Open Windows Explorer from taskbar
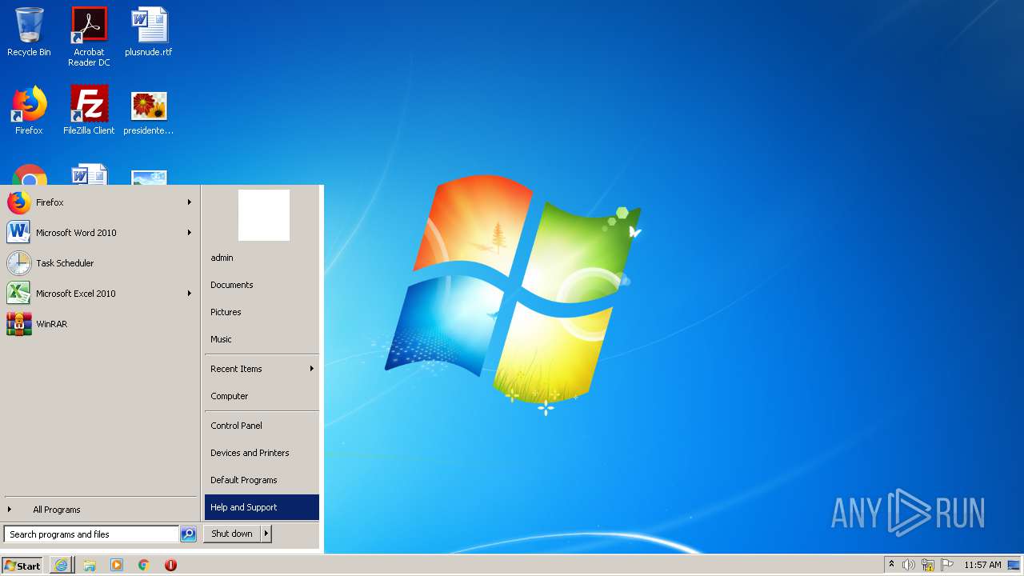The width and height of the screenshot is (1024, 576). [90, 566]
